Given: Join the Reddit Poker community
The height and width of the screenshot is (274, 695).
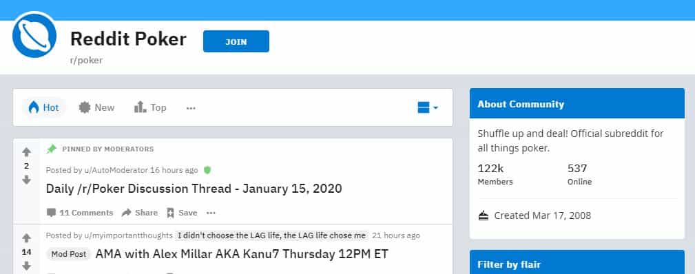Looking at the screenshot, I should tap(236, 41).
